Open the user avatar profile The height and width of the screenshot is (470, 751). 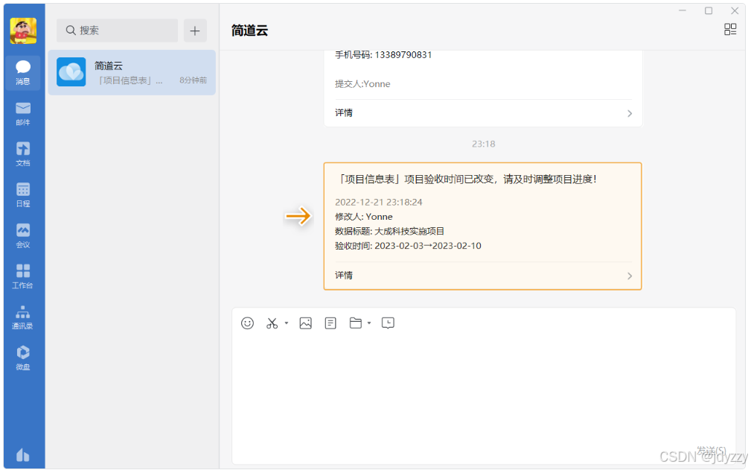23,31
